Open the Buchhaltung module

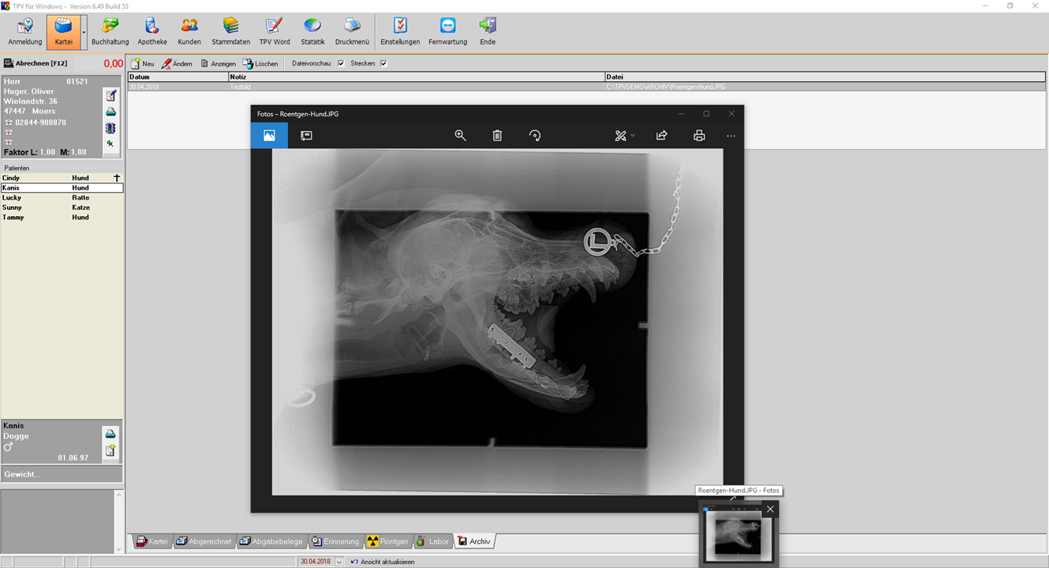coord(110,32)
